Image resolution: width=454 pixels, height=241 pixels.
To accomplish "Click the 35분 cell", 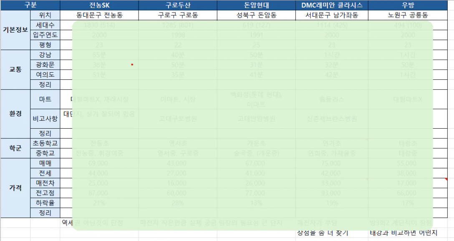I will click(178, 74).
